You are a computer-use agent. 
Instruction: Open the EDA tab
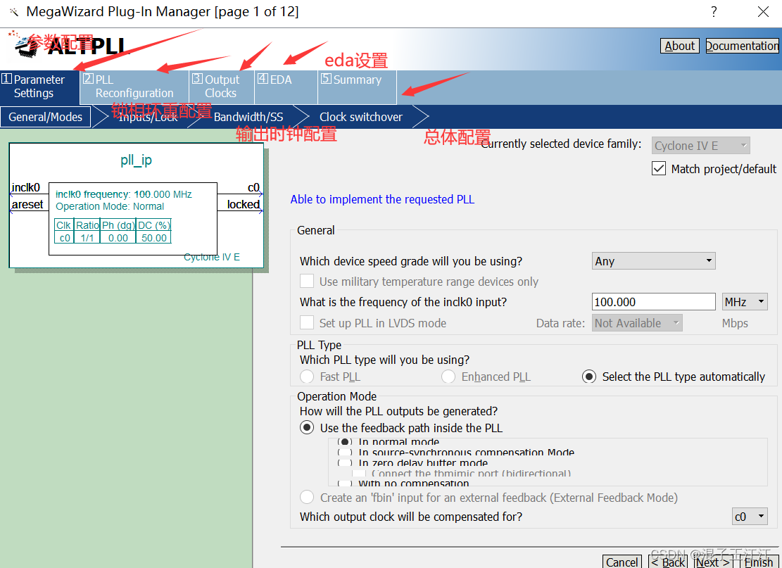(x=286, y=87)
